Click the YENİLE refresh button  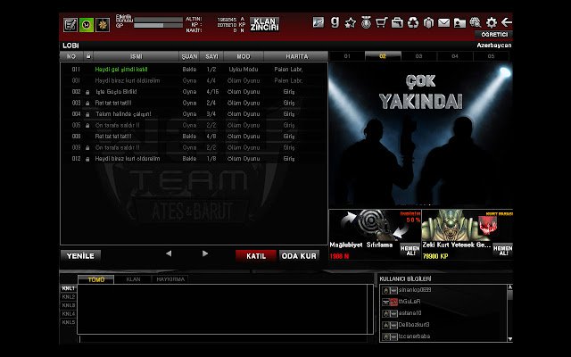[80, 256]
